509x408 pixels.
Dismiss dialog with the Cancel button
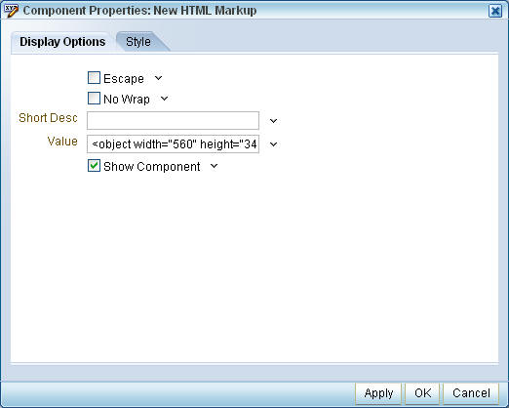471,393
